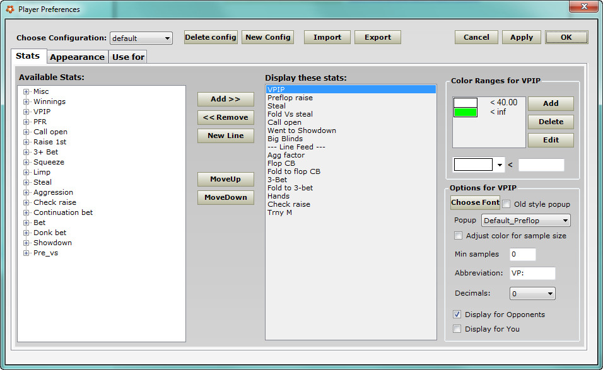
Task: Expand the Donk bet node
Action: tap(26, 233)
